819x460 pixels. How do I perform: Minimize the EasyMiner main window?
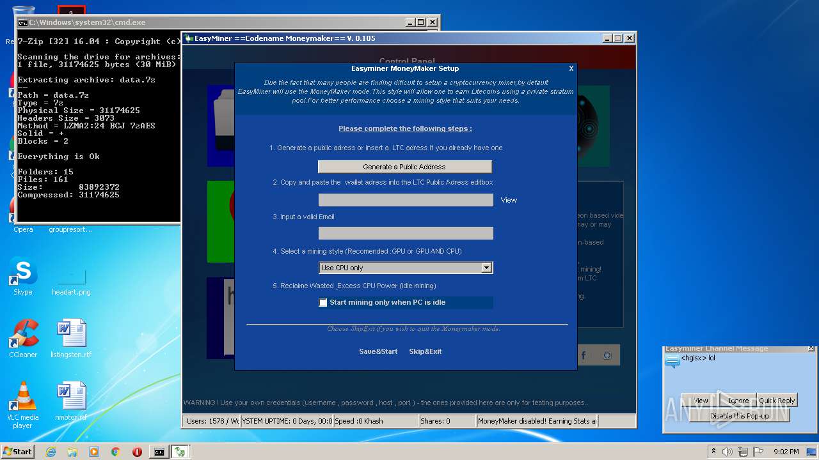point(607,38)
